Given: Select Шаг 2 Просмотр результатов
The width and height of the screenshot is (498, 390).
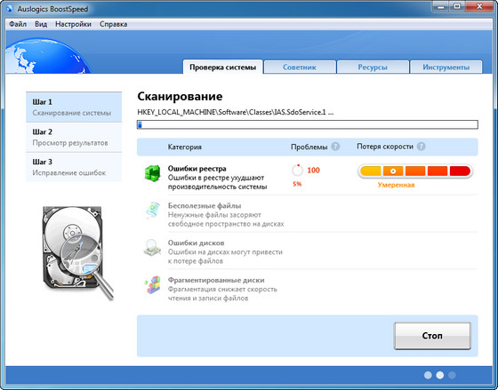Looking at the screenshot, I should tap(74, 137).
